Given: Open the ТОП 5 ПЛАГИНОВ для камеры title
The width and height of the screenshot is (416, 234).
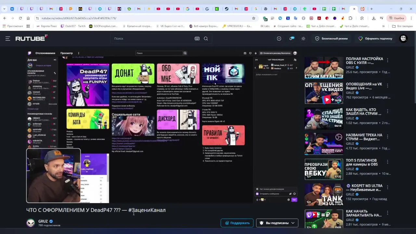Looking at the screenshot, I should 362,162.
